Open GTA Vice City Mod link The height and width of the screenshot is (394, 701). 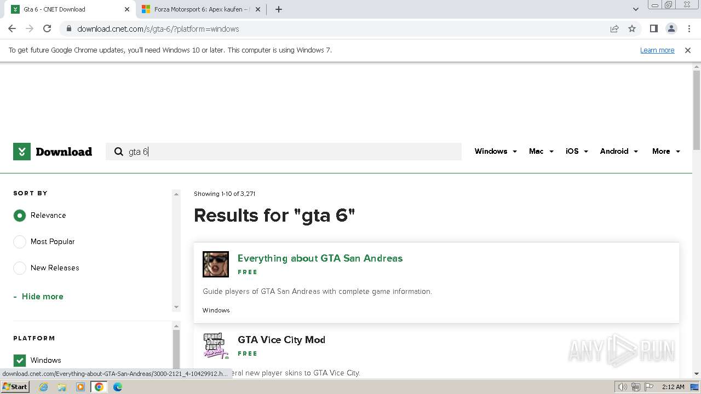coord(281,340)
